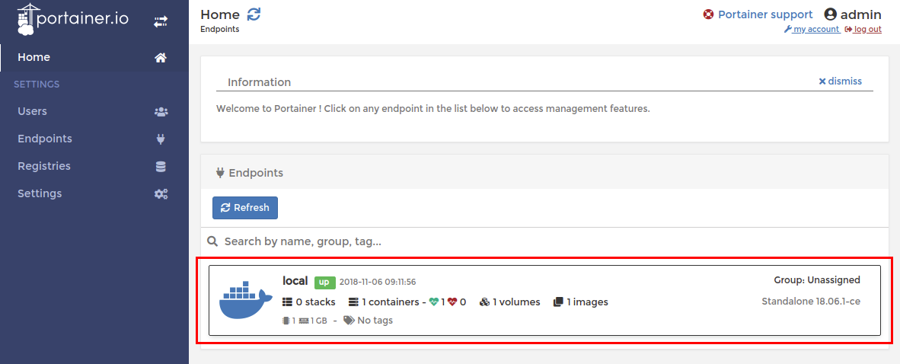Click the Endpoints plug icon in sidebar
Screen dimensions: 900x364
point(161,139)
